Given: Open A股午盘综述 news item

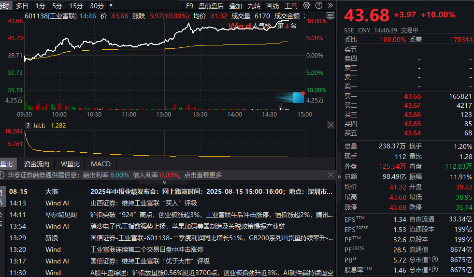Looking at the screenshot, I should pyautogui.click(x=212, y=273).
